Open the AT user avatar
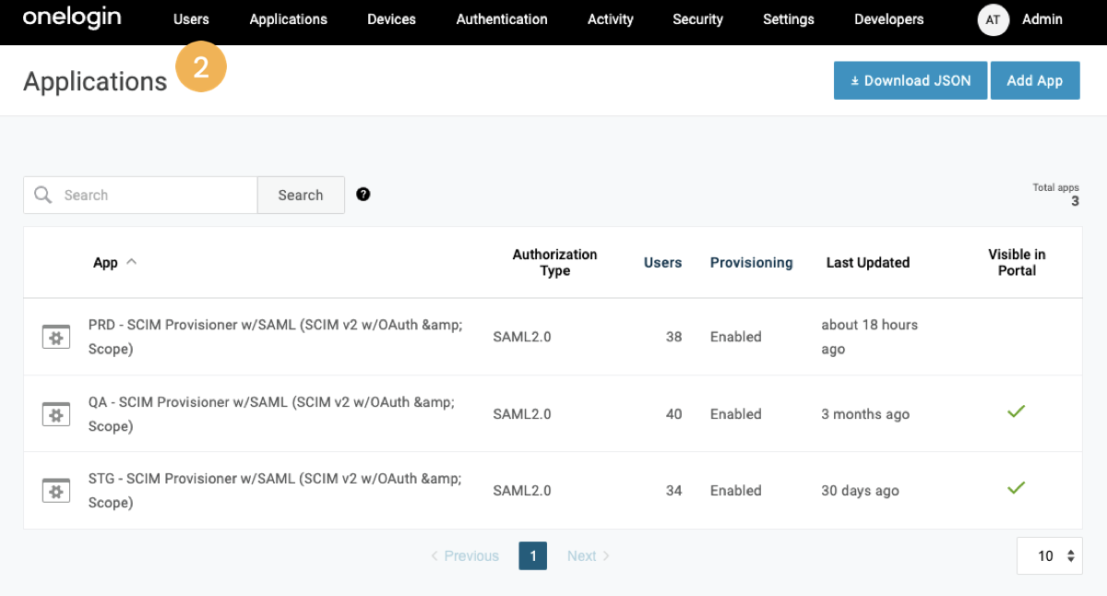Viewport: 1107px width, 596px height. click(x=993, y=19)
